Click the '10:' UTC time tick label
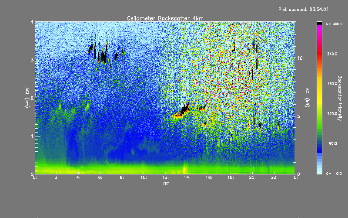The height and width of the screenshot is (218, 348). 144,177
